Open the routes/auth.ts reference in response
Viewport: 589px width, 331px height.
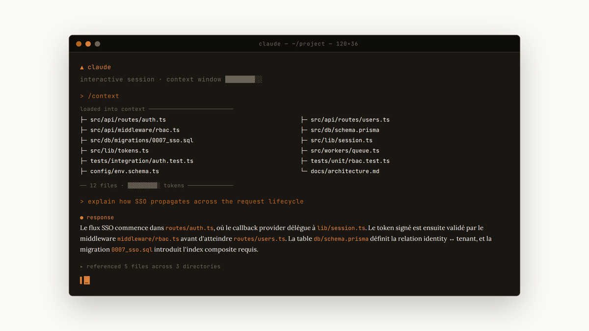(x=189, y=229)
